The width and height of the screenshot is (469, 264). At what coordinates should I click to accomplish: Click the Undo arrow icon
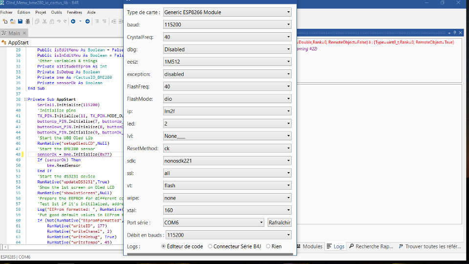pyautogui.click(x=59, y=21)
